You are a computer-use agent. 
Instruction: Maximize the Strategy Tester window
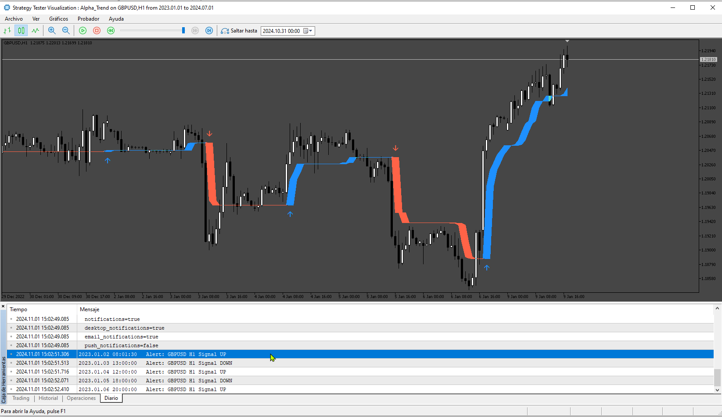point(693,7)
